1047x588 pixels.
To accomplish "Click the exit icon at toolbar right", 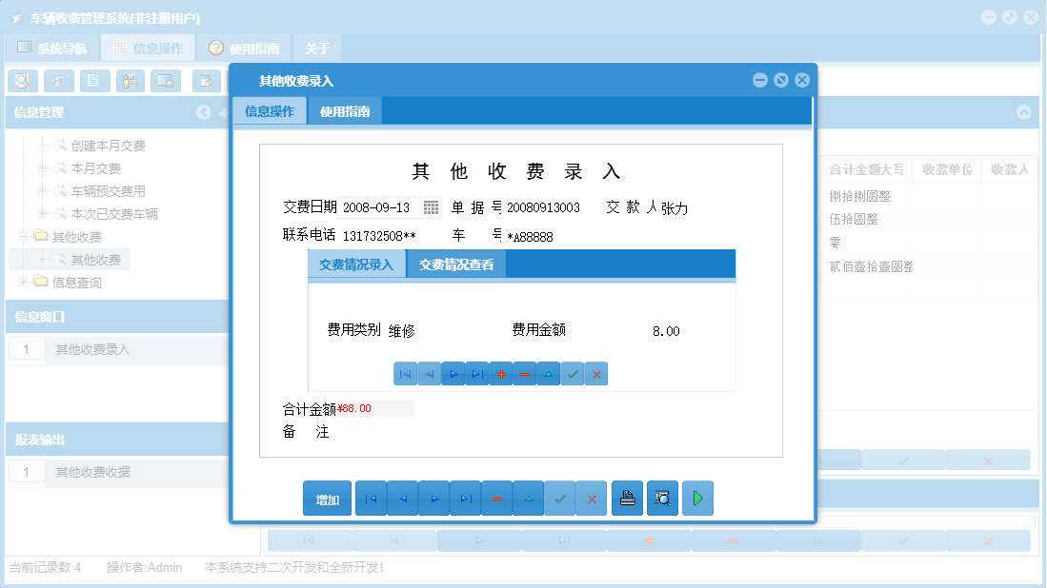I will tap(206, 81).
